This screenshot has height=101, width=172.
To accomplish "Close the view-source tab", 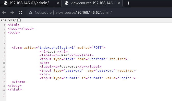I will point(119,3).
